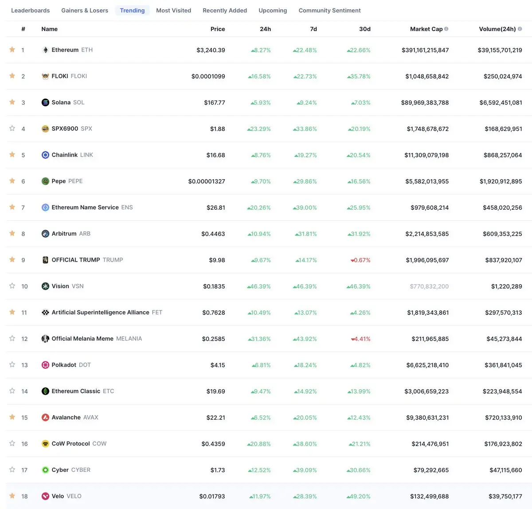
Task: Open the Velo VELO coin link
Action: tap(66, 496)
